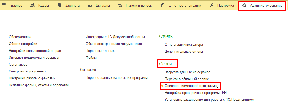Click Перейти в облачный сервис
Viewport: 288px width, 110px height.
tap(187, 79)
